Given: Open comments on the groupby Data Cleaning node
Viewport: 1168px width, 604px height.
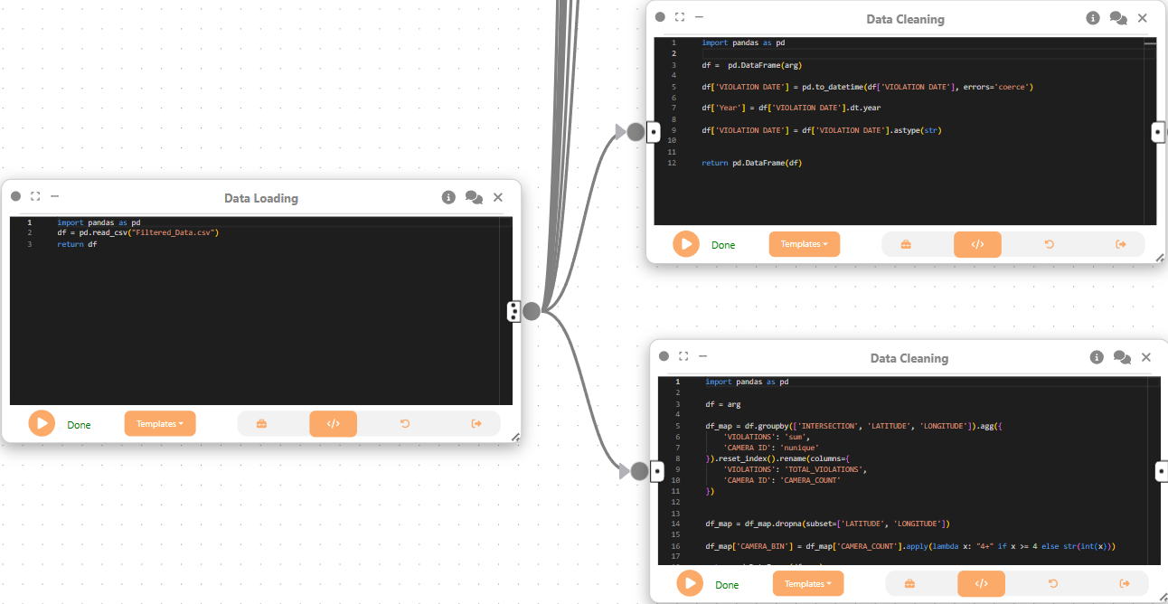Looking at the screenshot, I should click(x=1122, y=357).
